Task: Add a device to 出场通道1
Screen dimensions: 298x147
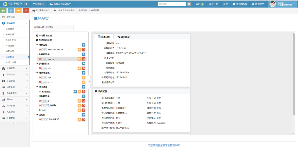Action: tap(75, 91)
